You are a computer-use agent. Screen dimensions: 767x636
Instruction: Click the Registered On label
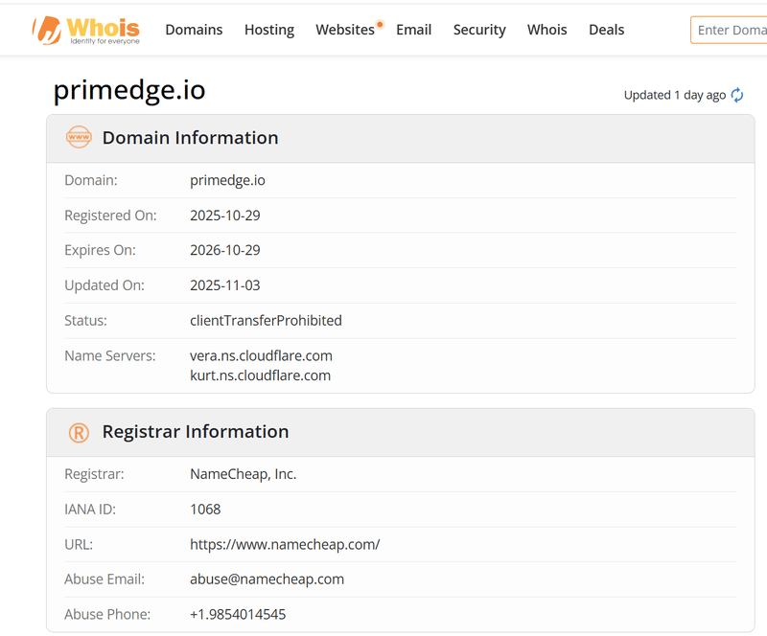tap(110, 216)
